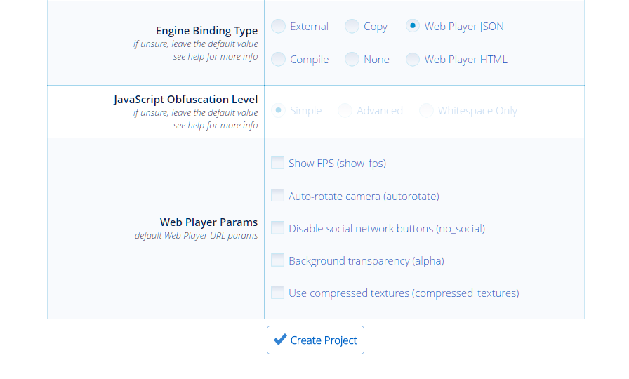Image resolution: width=629 pixels, height=379 pixels.
Task: Click the checkmark icon on Create Project
Action: click(x=280, y=340)
